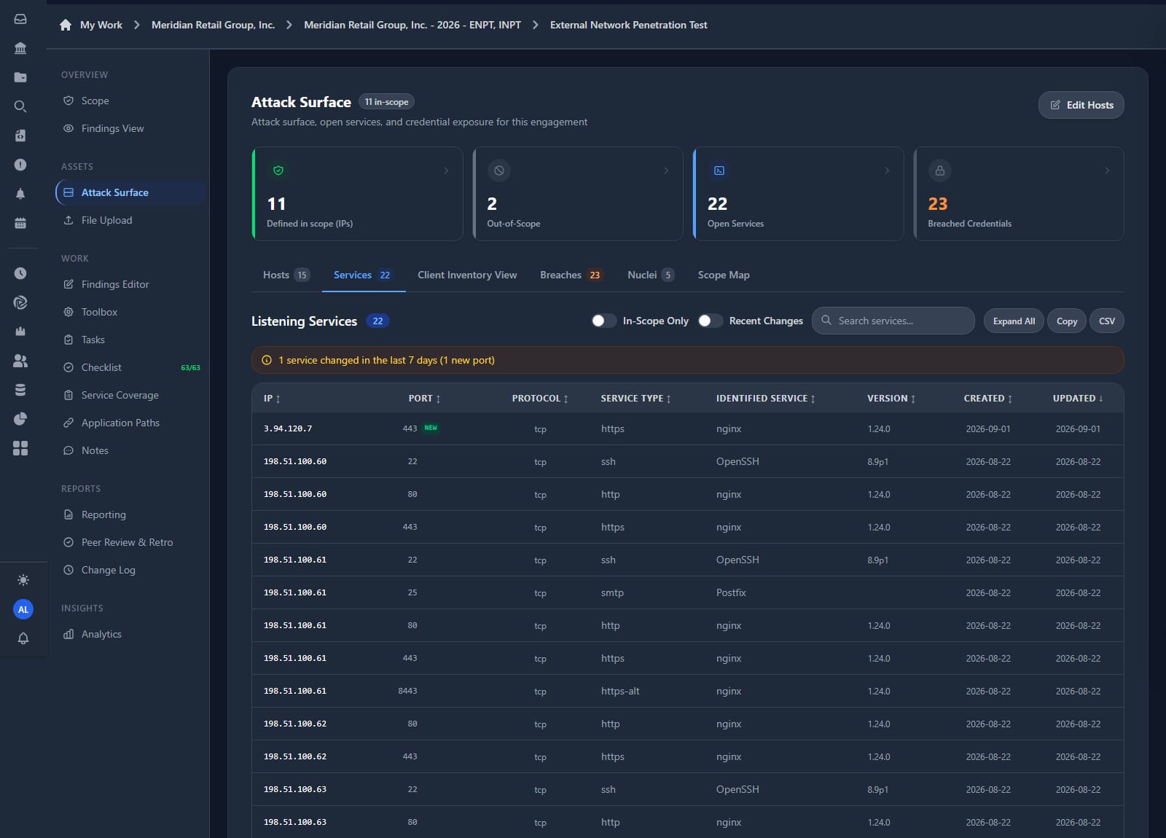The width and height of the screenshot is (1166, 838).
Task: Expand the Breached Credentials card chevron
Action: click(1107, 171)
